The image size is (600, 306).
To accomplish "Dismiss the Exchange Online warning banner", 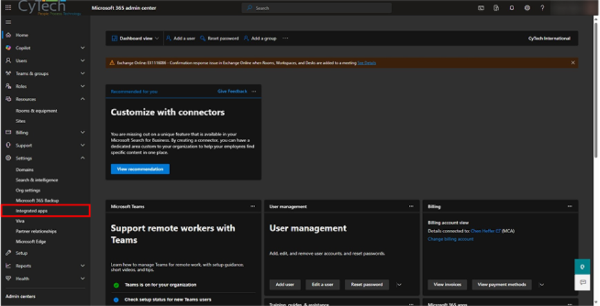I will 573,63.
